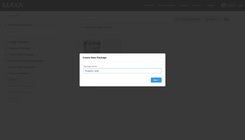Click Testimonial Packages icon in sidebar
Image resolution: width=245 pixels, height=140 pixels.
5,55
